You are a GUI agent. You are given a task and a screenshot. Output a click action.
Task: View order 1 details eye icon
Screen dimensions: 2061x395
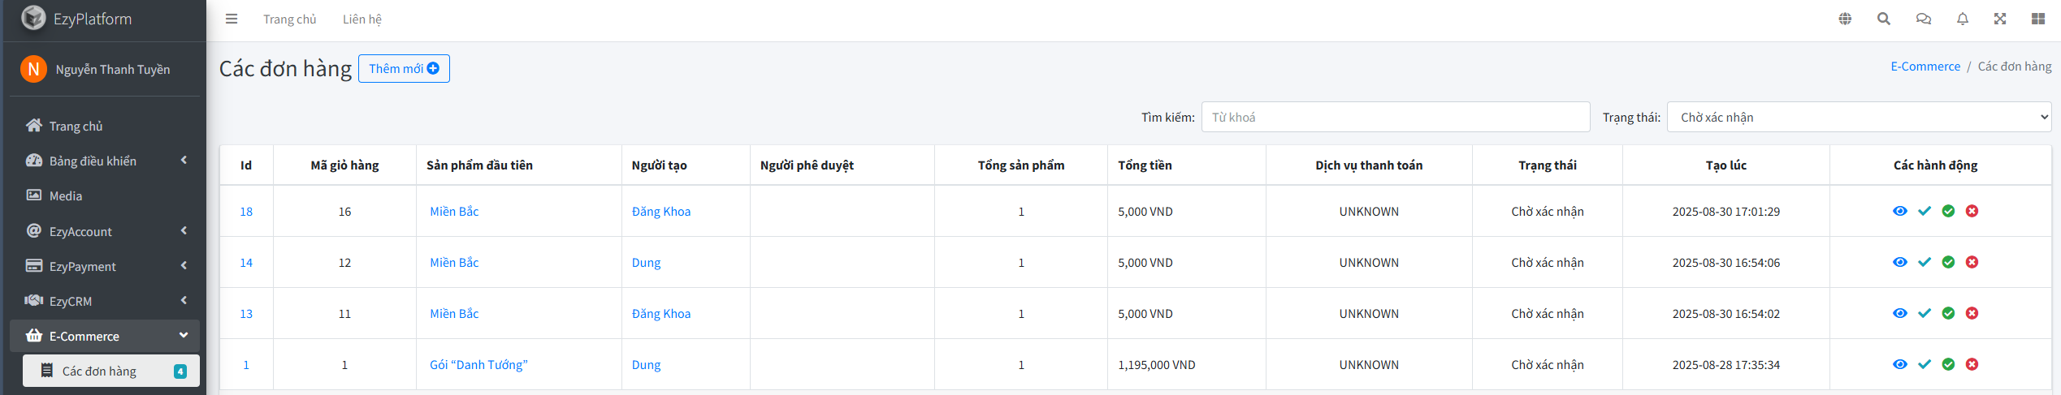[1899, 364]
